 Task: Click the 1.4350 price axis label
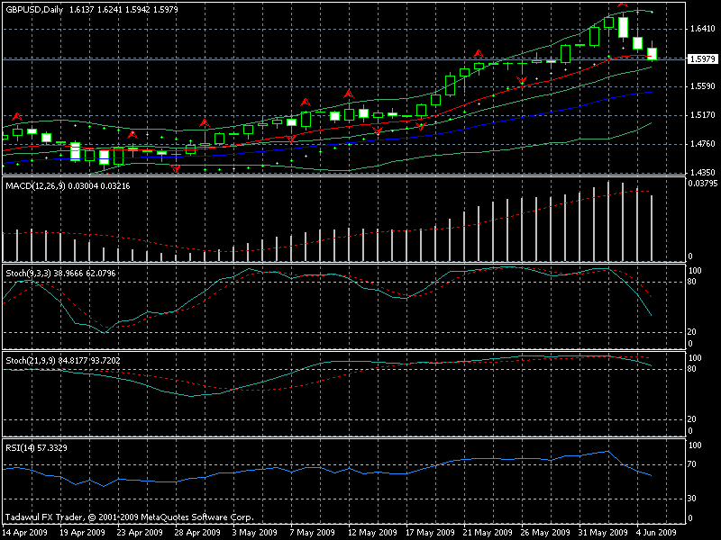[702, 173]
